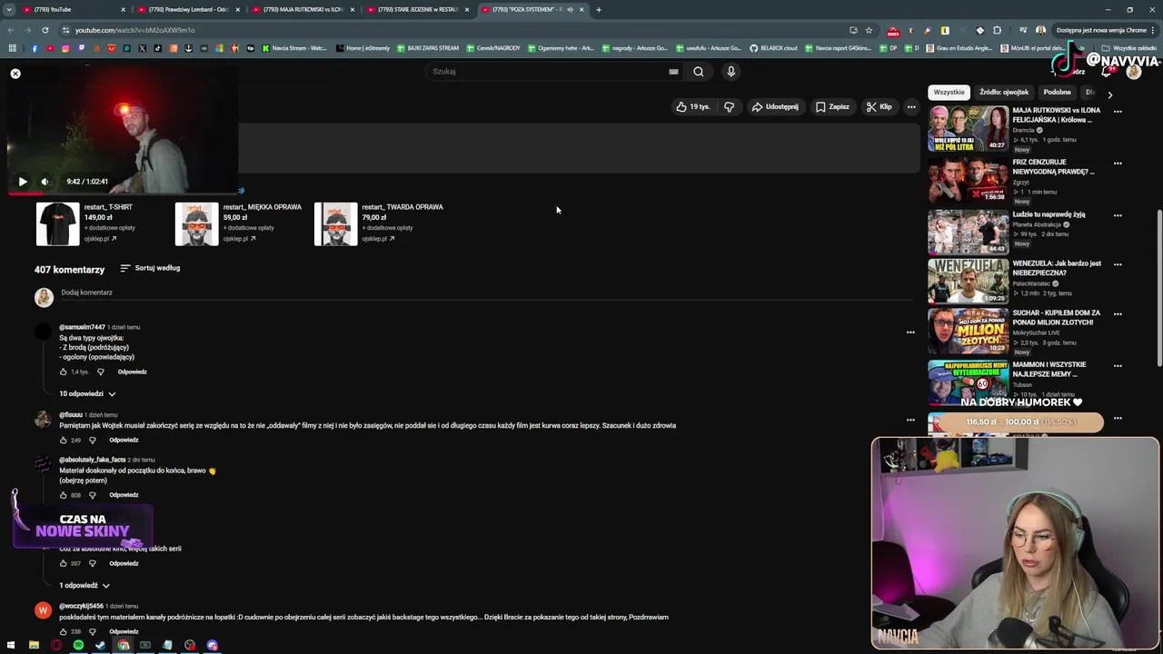Reload the page in Chrome
The image size is (1163, 654).
click(46, 30)
